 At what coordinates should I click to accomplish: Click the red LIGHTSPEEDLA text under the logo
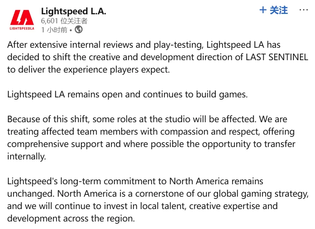tap(22, 29)
